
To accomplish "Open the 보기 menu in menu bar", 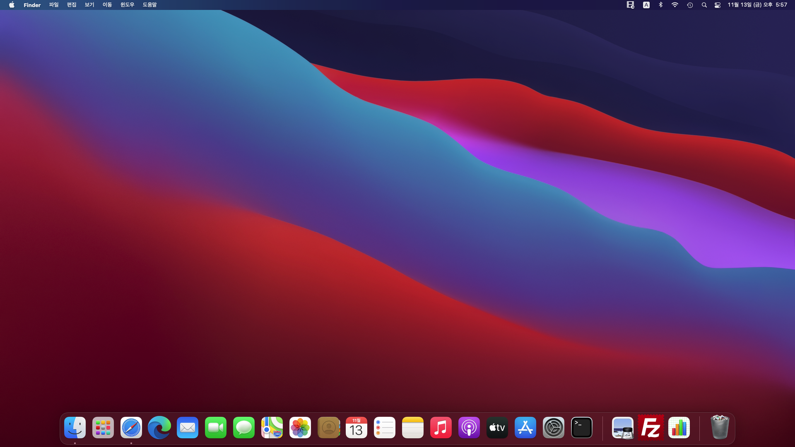I will [89, 5].
